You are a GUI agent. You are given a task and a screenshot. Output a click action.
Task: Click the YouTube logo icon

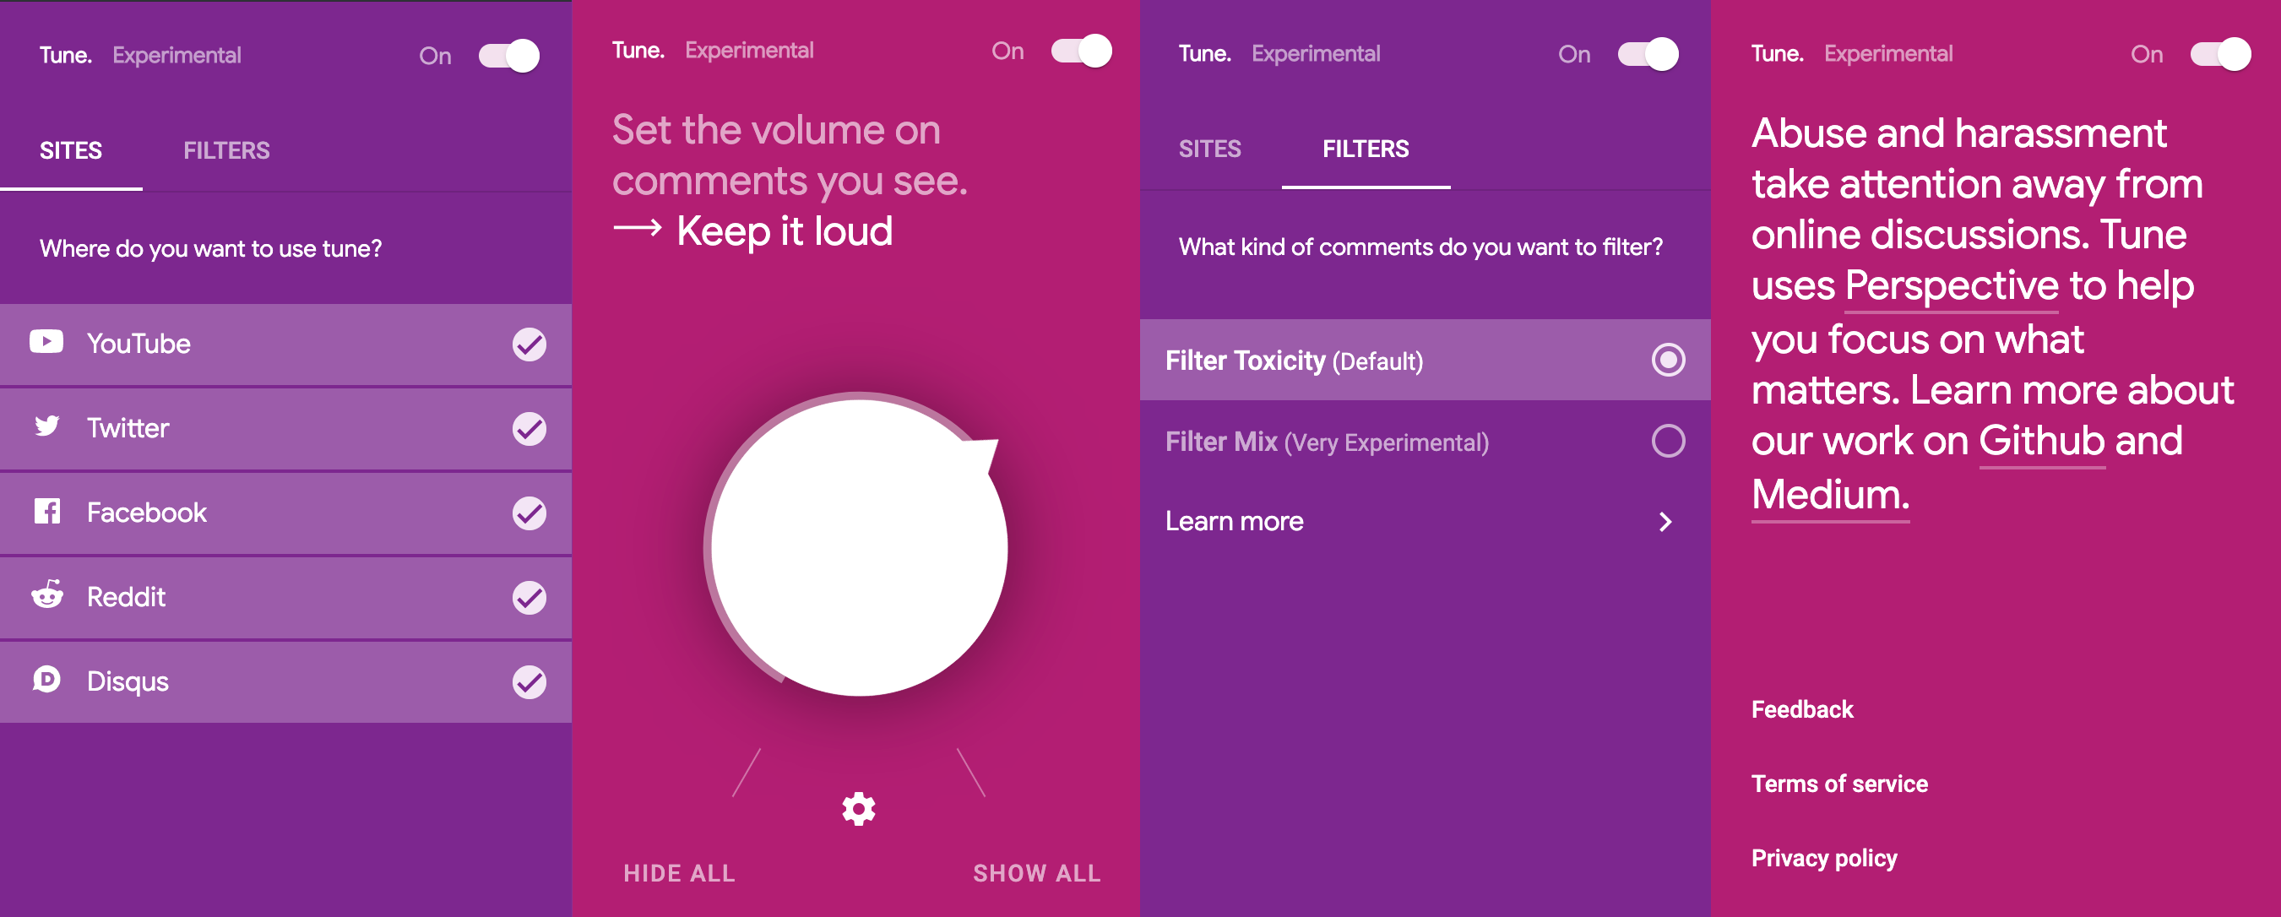click(x=46, y=343)
